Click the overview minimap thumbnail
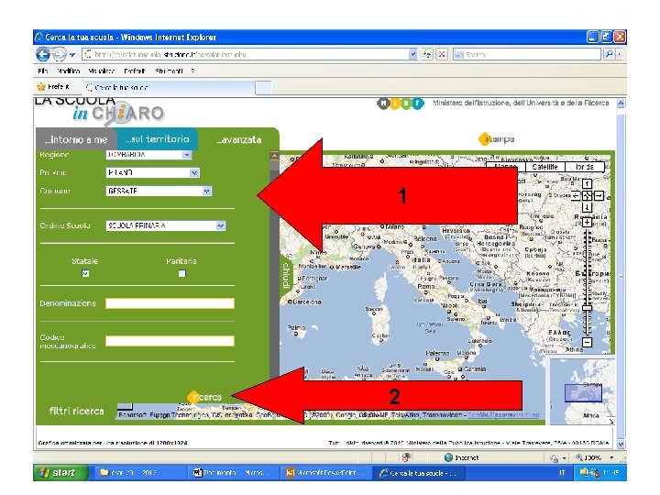The width and height of the screenshot is (660, 495). coord(583,392)
